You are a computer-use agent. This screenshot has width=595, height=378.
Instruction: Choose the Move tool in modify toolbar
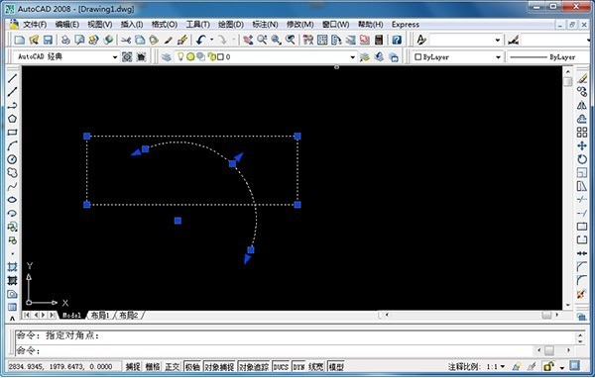pyautogui.click(x=582, y=145)
